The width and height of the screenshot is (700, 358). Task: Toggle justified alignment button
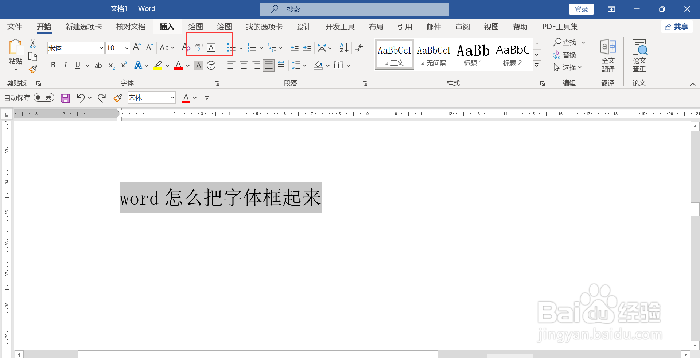click(x=269, y=65)
